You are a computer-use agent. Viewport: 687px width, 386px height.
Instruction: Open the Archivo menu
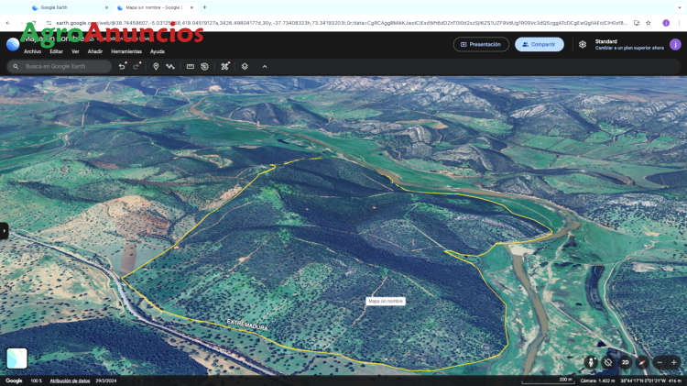(32, 51)
